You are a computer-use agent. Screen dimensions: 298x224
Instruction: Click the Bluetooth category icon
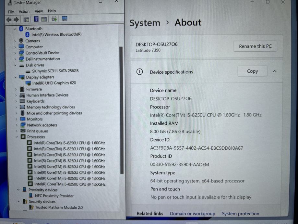click(x=21, y=29)
